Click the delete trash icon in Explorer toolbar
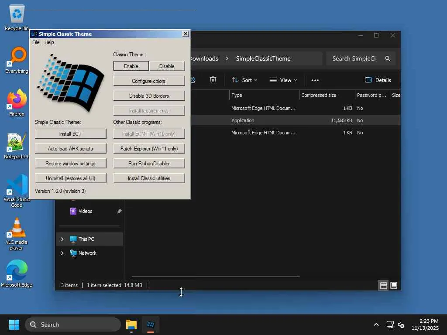Image resolution: width=447 pixels, height=335 pixels. pyautogui.click(x=213, y=80)
